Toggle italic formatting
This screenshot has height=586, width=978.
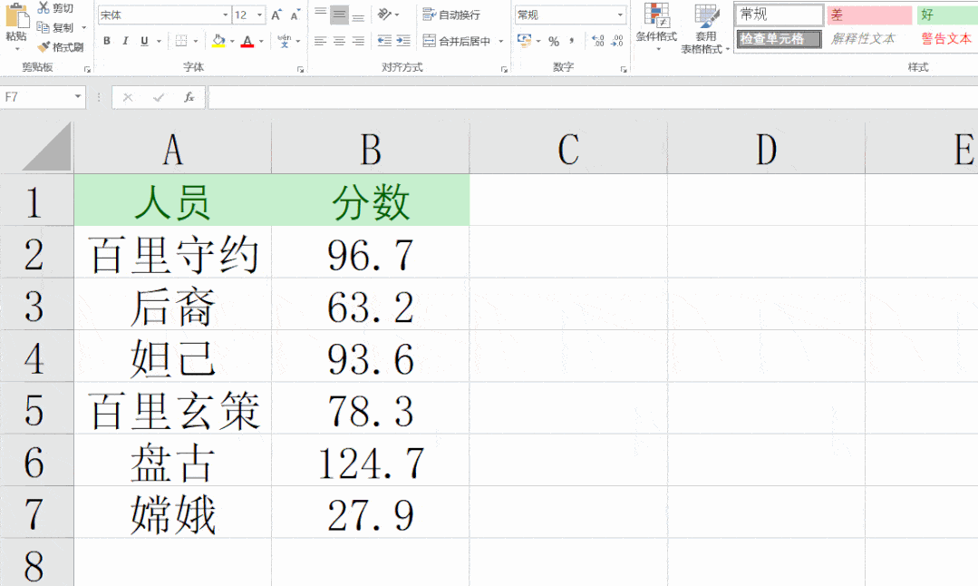coord(125,41)
